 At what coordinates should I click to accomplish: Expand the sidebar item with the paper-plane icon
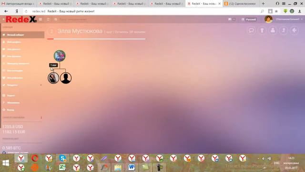(22, 85)
